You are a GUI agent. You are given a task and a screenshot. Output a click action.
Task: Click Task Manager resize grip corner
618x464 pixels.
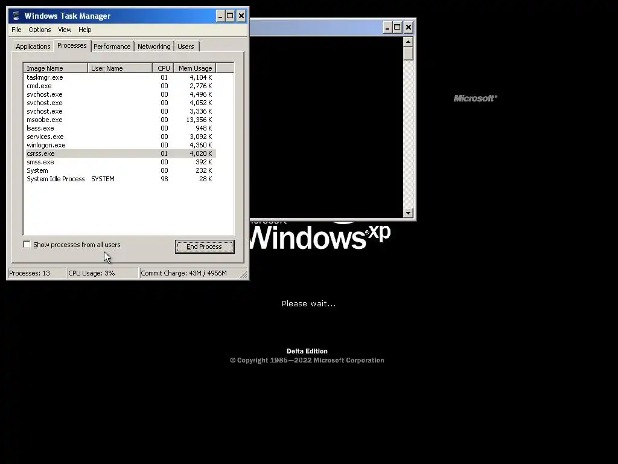pos(244,274)
